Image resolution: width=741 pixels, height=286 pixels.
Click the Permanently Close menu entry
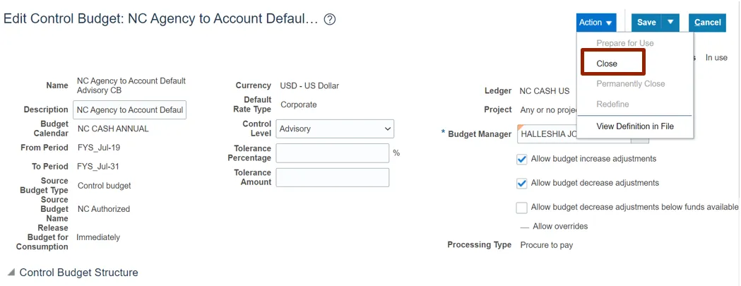pos(631,83)
